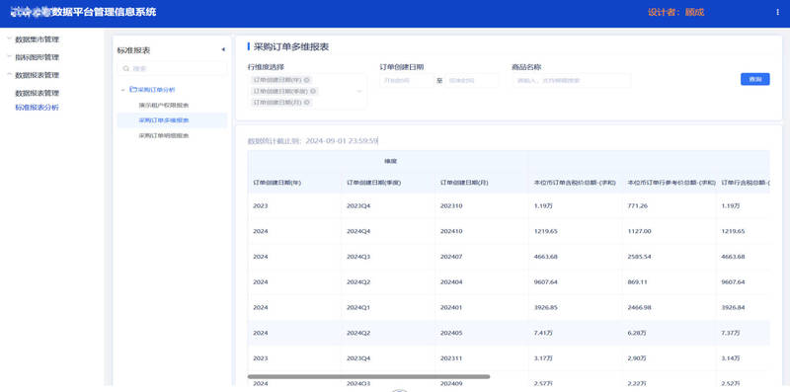Click the cell 7.41万
Screen dimensions: 790x392
tap(543, 333)
